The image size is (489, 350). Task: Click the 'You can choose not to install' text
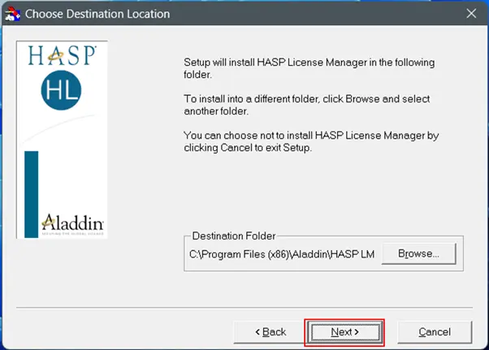point(311,141)
